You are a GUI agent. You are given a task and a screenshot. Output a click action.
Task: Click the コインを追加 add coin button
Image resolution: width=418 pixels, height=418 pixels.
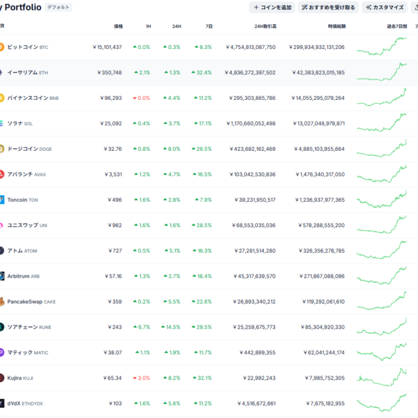(272, 7)
